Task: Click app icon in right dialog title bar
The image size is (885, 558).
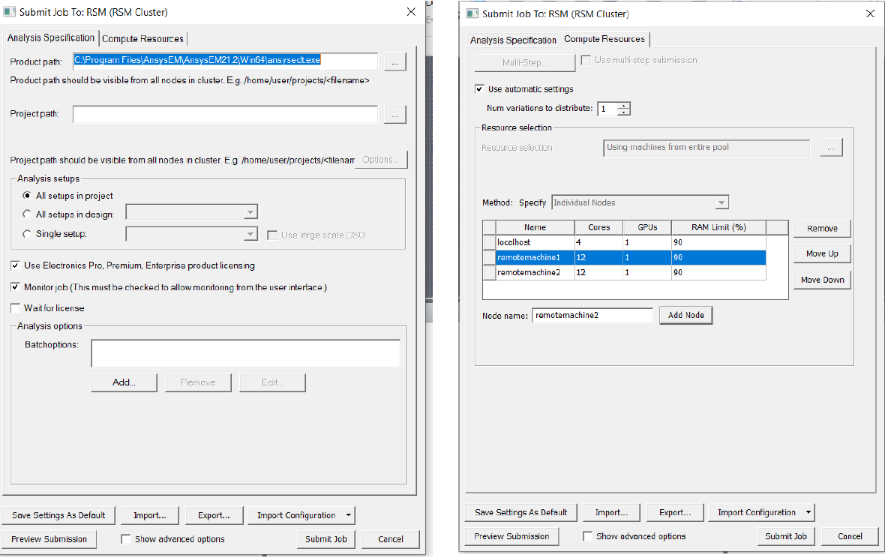Action: click(x=472, y=13)
